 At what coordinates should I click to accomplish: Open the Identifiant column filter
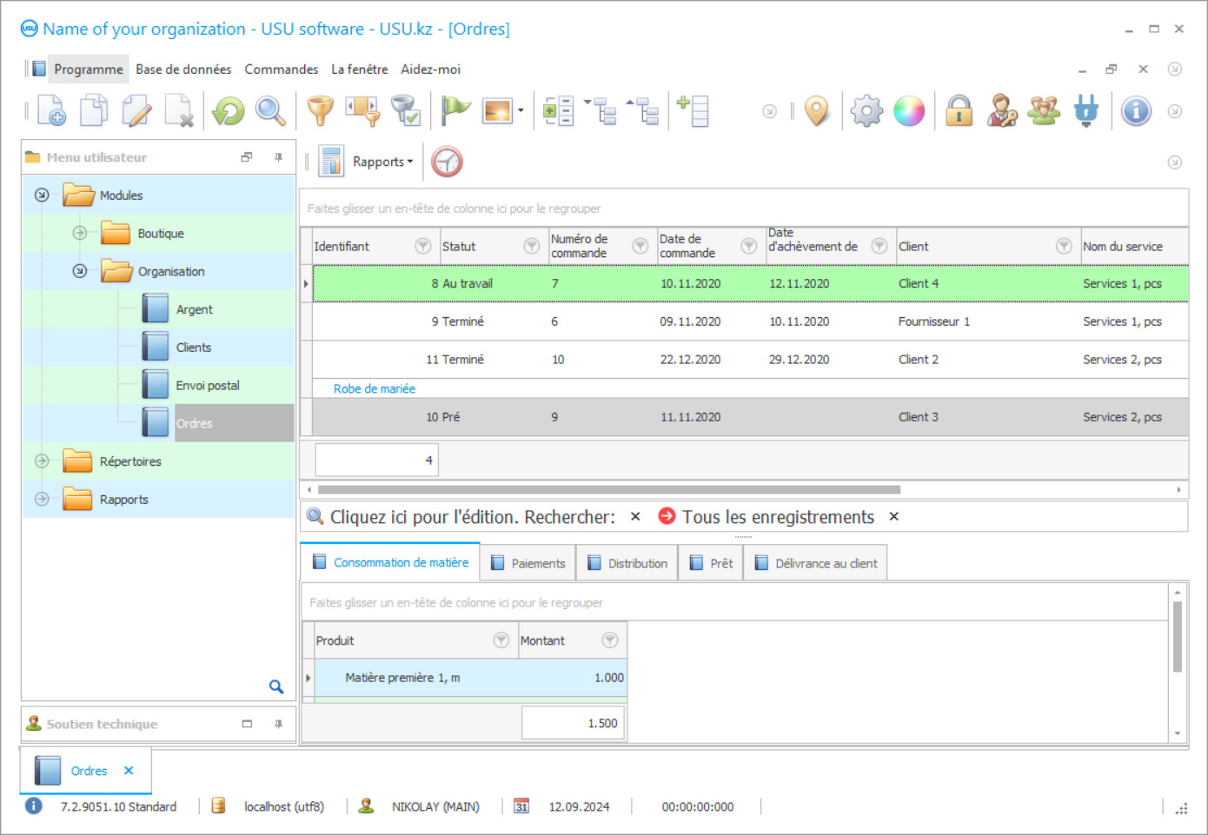click(423, 246)
